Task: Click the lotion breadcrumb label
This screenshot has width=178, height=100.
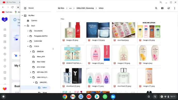Action: tap(101, 8)
